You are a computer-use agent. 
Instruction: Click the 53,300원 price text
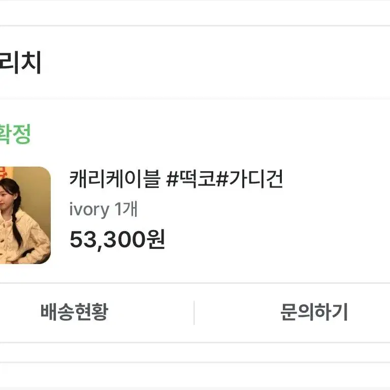click(x=117, y=239)
